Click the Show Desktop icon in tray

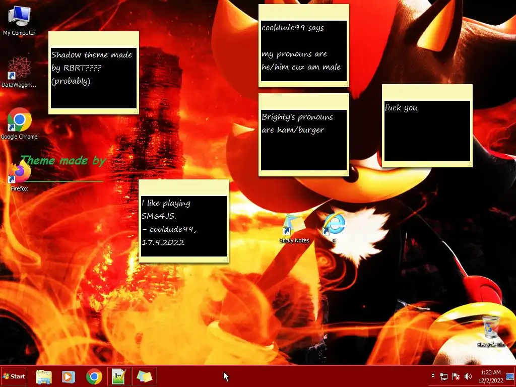pos(510,376)
